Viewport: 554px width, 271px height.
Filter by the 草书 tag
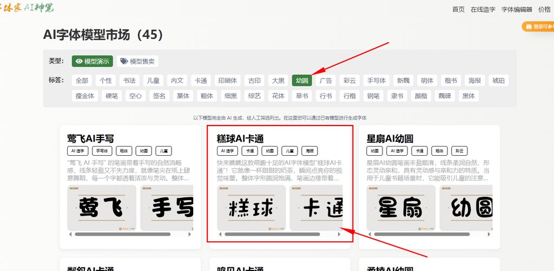[x=302, y=96]
